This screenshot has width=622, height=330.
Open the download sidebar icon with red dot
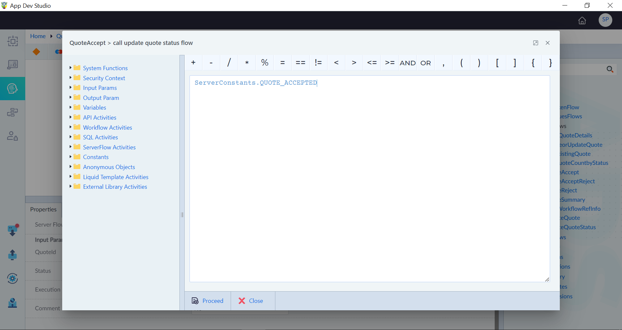(x=13, y=230)
